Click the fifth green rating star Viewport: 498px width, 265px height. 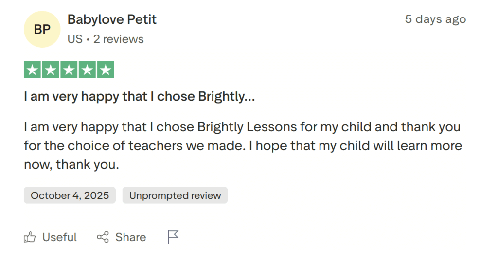pyautogui.click(x=105, y=70)
